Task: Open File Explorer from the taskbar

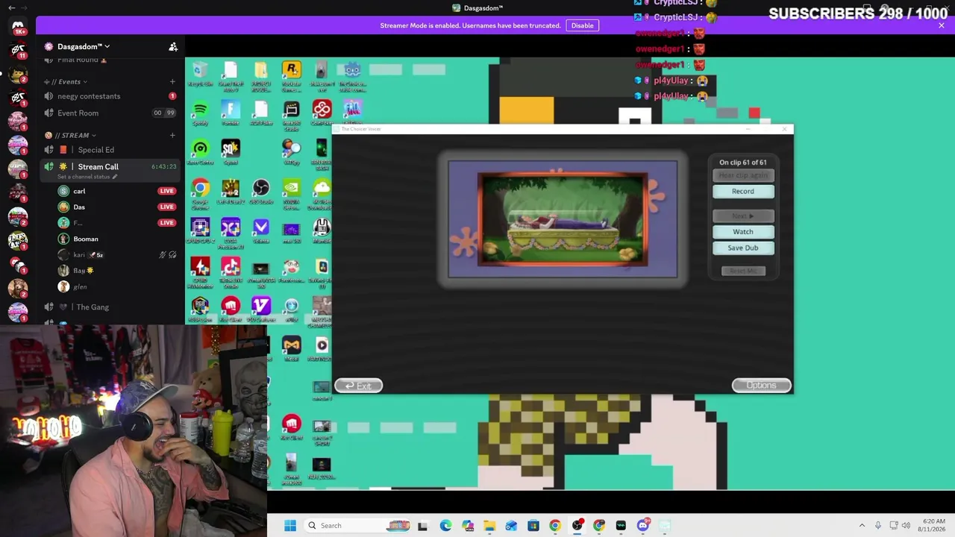Action: coord(489,525)
